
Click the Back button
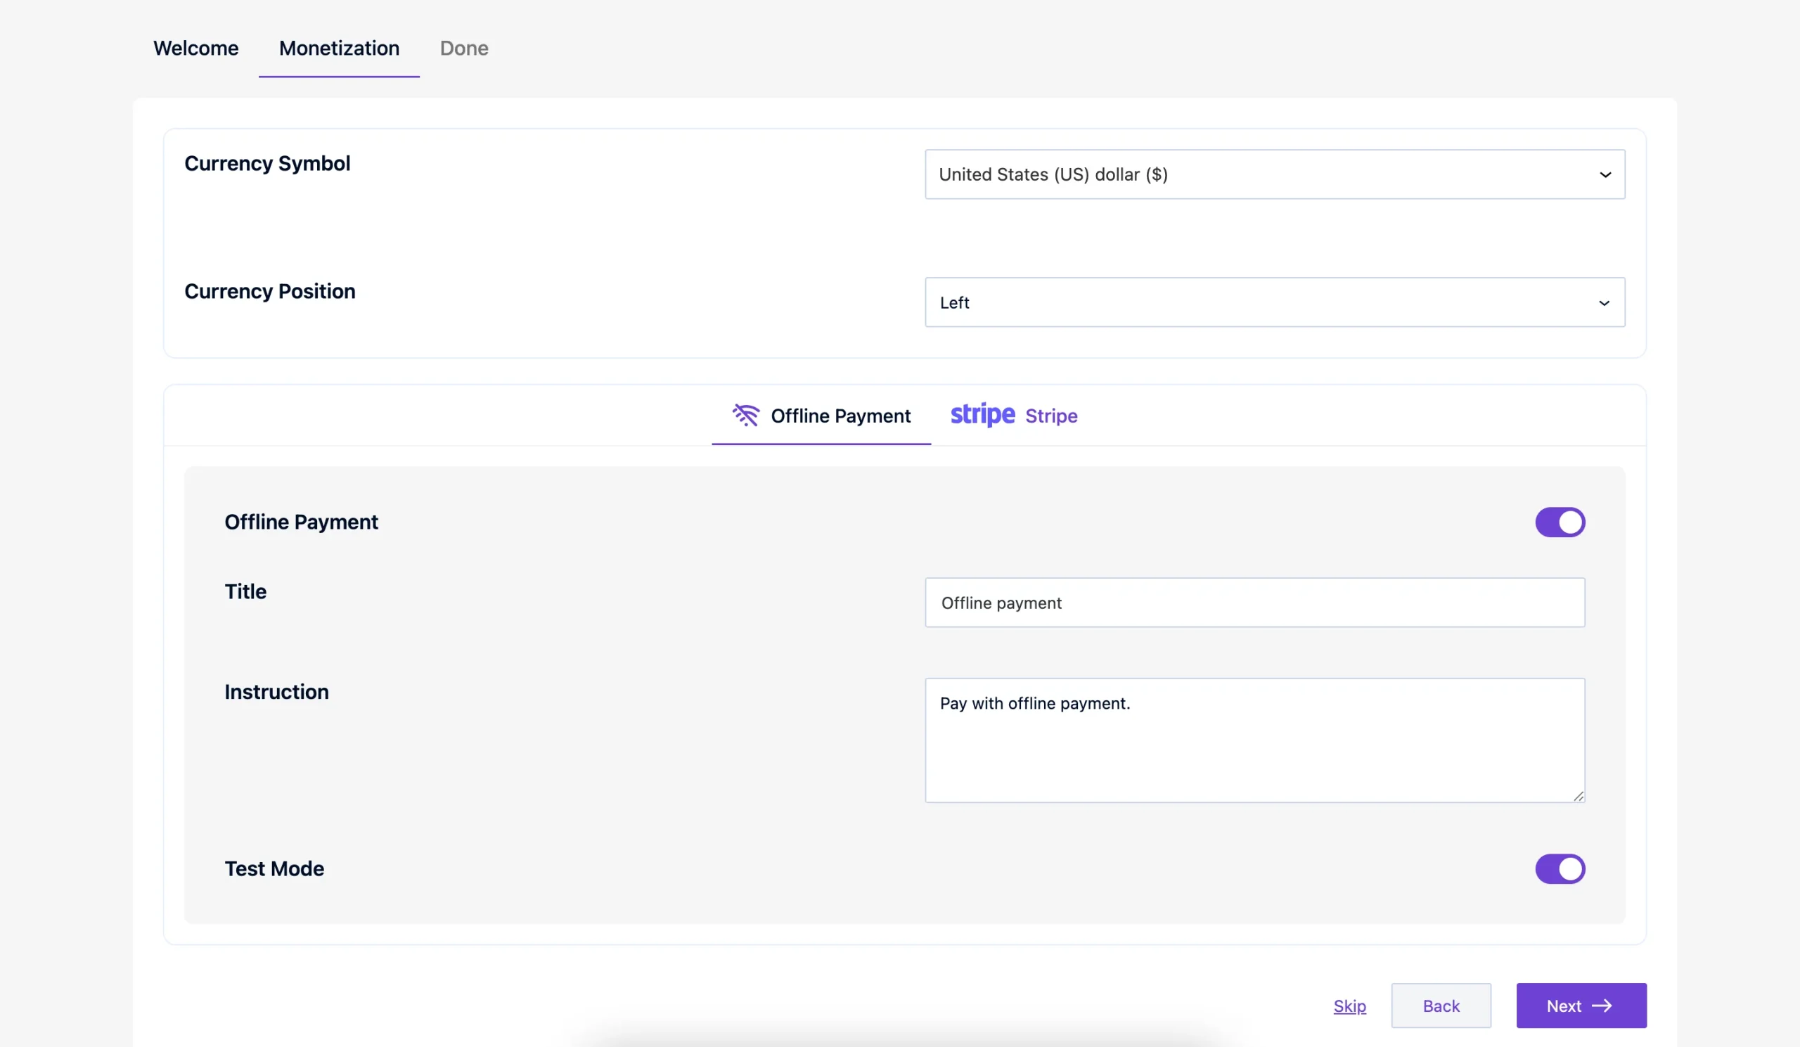[1441, 1006]
